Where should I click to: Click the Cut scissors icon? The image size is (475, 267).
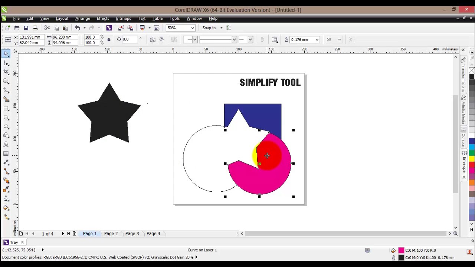pos(47,28)
